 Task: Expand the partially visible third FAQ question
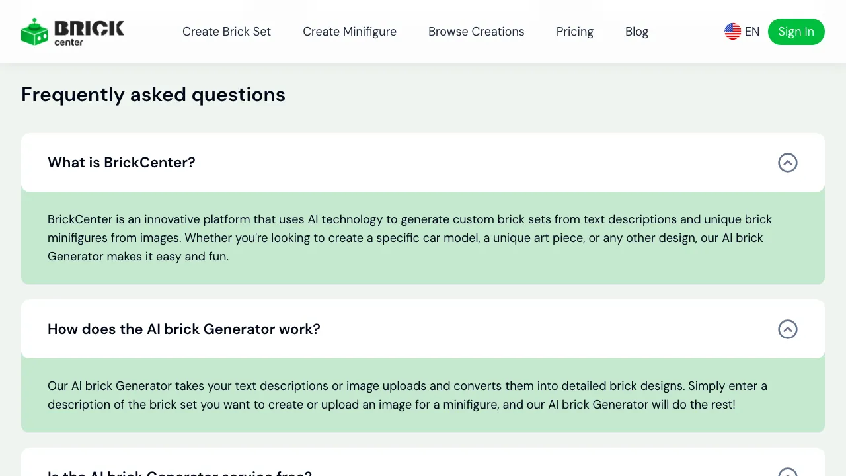coord(178,472)
